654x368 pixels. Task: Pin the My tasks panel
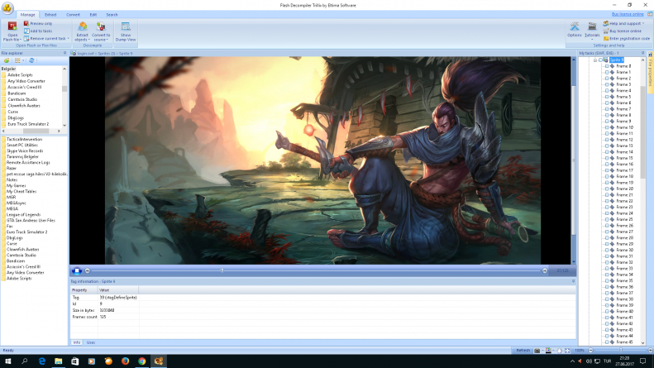(642, 53)
